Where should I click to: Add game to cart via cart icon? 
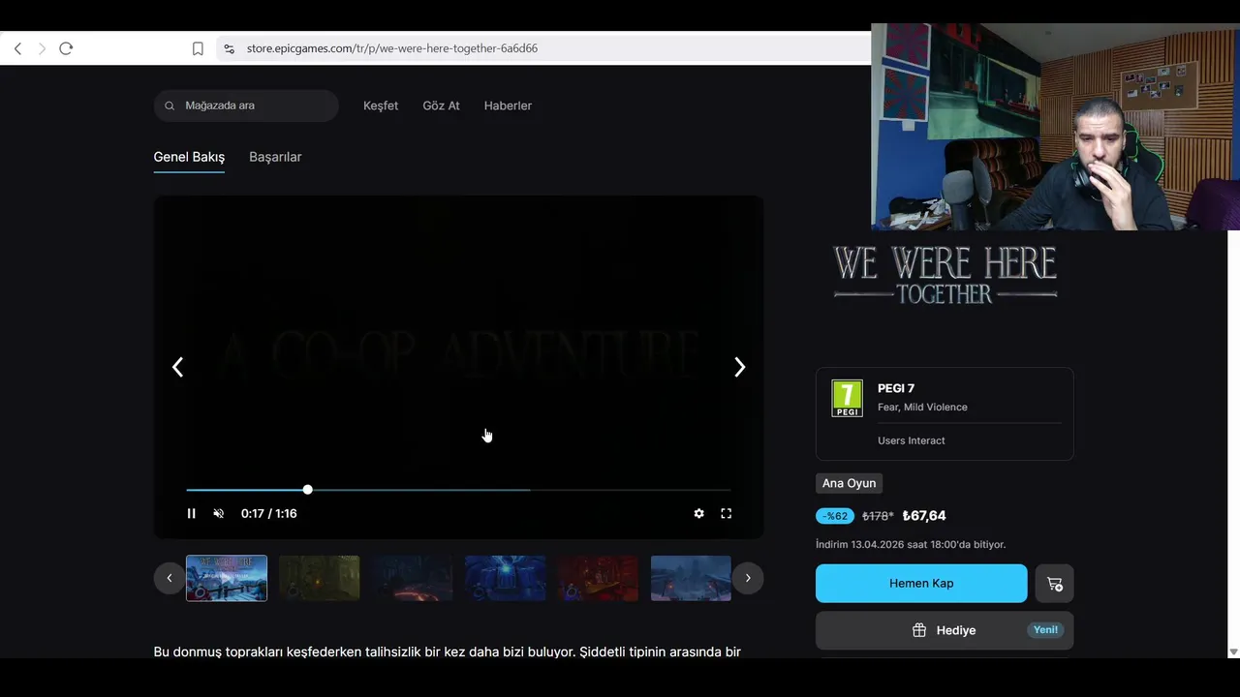pyautogui.click(x=1054, y=584)
